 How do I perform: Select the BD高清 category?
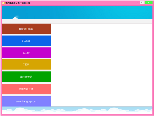click(26, 41)
